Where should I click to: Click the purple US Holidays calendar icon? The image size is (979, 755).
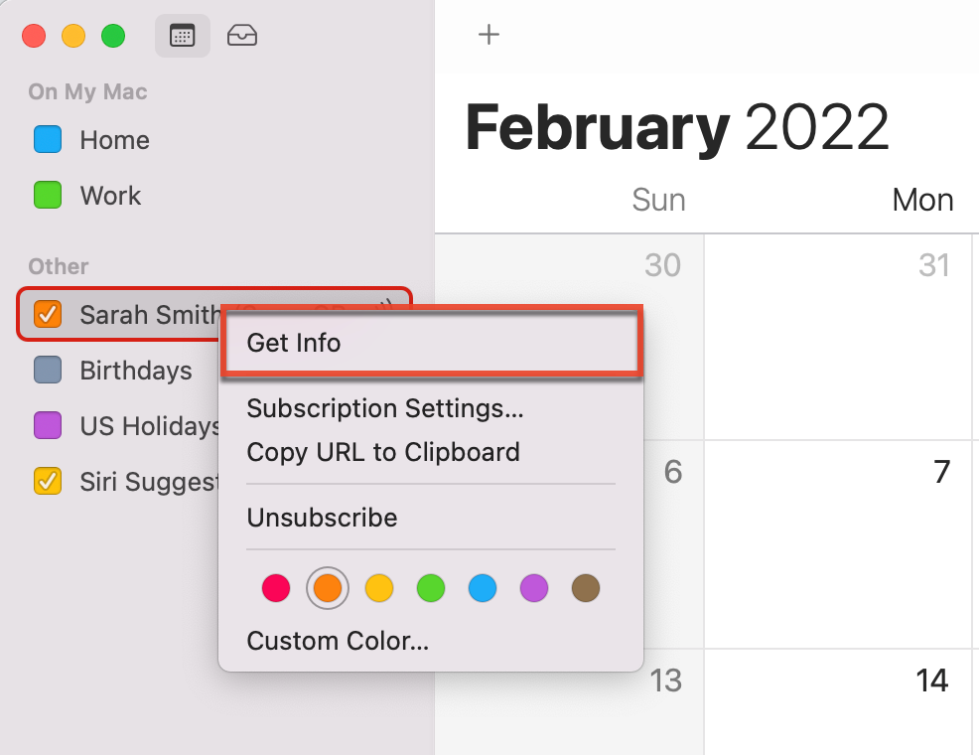45,426
